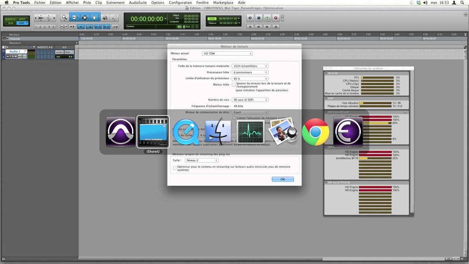Open the Fenêtre menu
The image size is (469, 264).
click(202, 3)
